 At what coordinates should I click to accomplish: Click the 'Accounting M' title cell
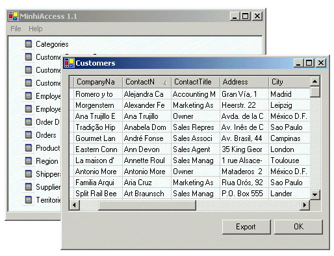tap(196, 94)
